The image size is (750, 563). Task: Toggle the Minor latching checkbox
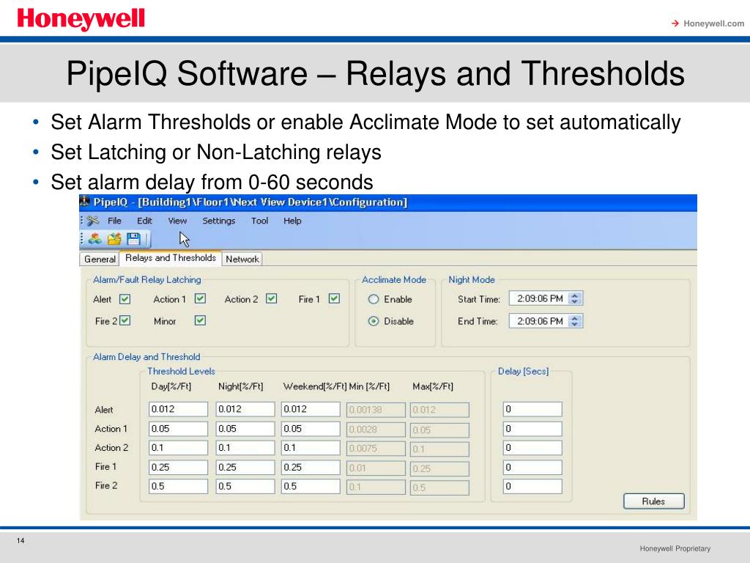click(200, 320)
